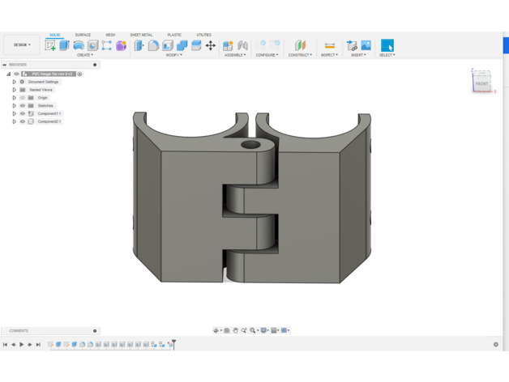
Task: Expand the Document Settings tree node
Action: point(15,82)
